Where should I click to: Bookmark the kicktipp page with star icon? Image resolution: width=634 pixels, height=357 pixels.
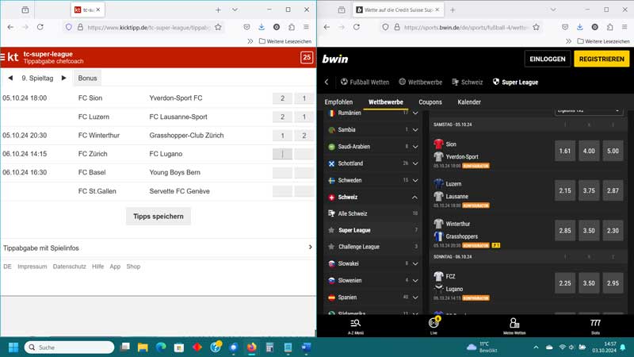(x=218, y=27)
